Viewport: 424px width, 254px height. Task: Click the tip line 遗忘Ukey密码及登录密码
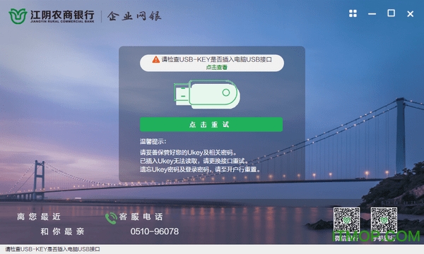click(201, 169)
